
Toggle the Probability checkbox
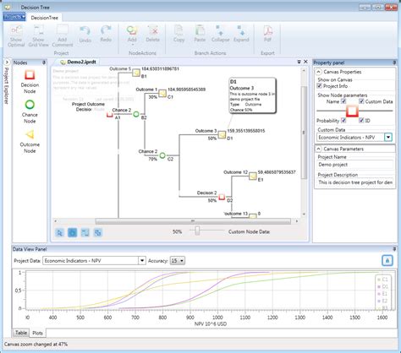point(343,120)
